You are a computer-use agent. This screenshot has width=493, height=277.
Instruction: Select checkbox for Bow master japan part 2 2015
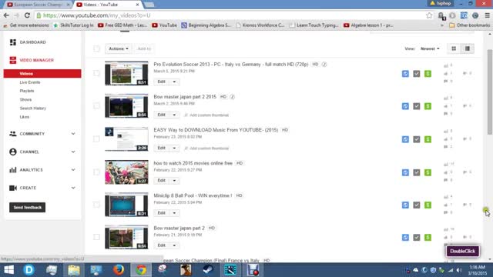[x=96, y=106]
